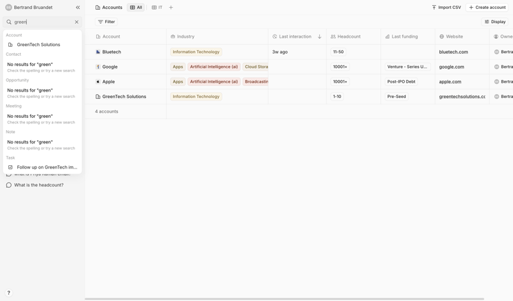Open the bluetech.com website link
Viewport: 513px width, 301px height.
click(453, 52)
